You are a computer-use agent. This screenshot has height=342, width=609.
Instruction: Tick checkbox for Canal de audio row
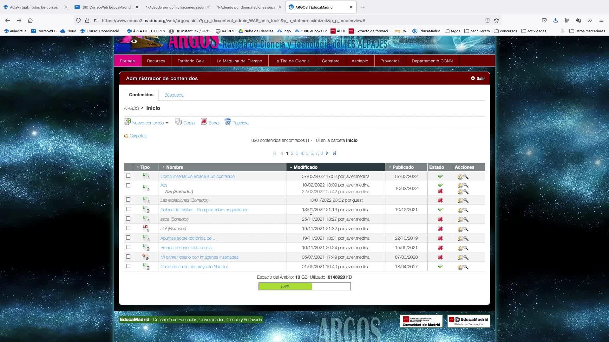[x=128, y=266]
